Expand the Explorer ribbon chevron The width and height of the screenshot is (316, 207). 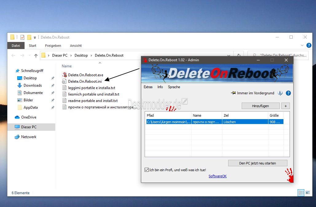302,45
